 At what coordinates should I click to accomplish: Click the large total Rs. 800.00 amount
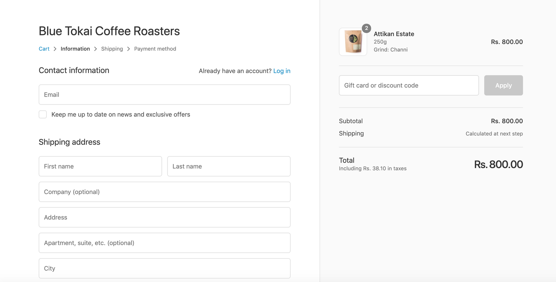pyautogui.click(x=498, y=164)
